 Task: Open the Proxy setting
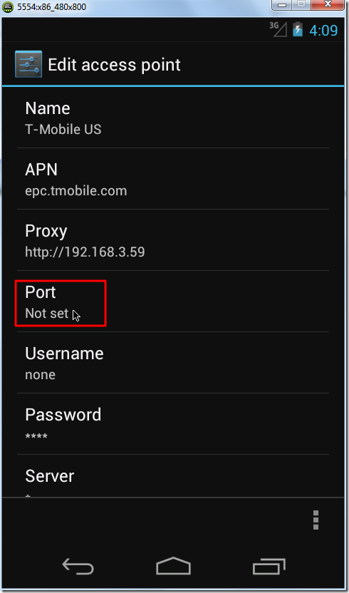tap(173, 240)
